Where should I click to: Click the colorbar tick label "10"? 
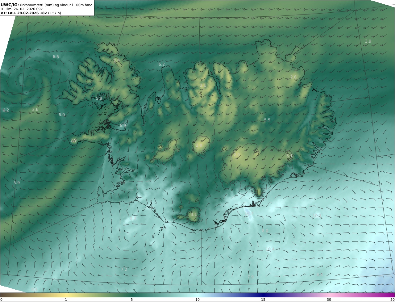click(197, 300)
